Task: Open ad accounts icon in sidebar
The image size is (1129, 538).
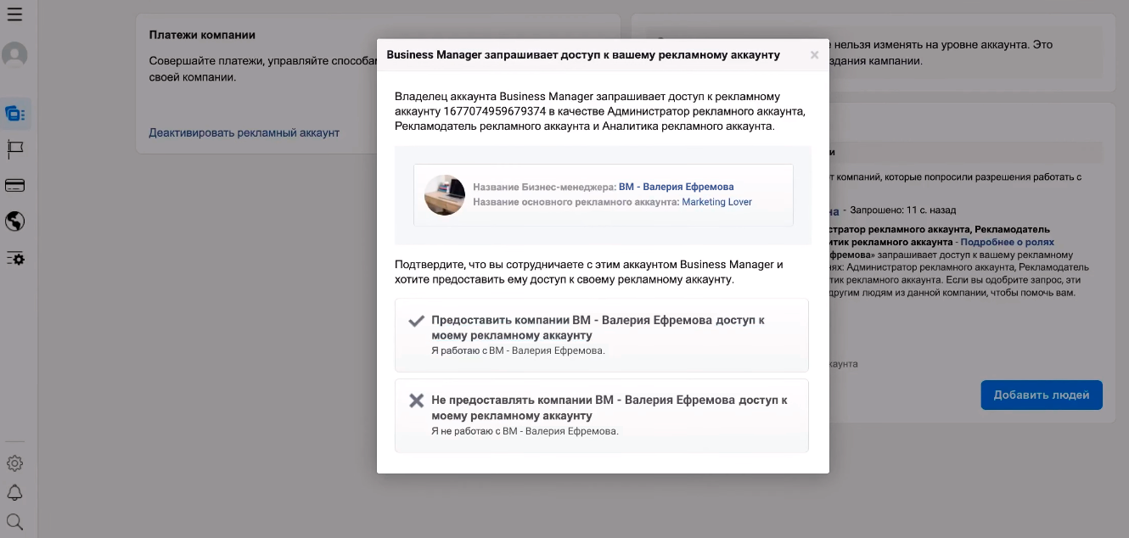Action: [14, 113]
